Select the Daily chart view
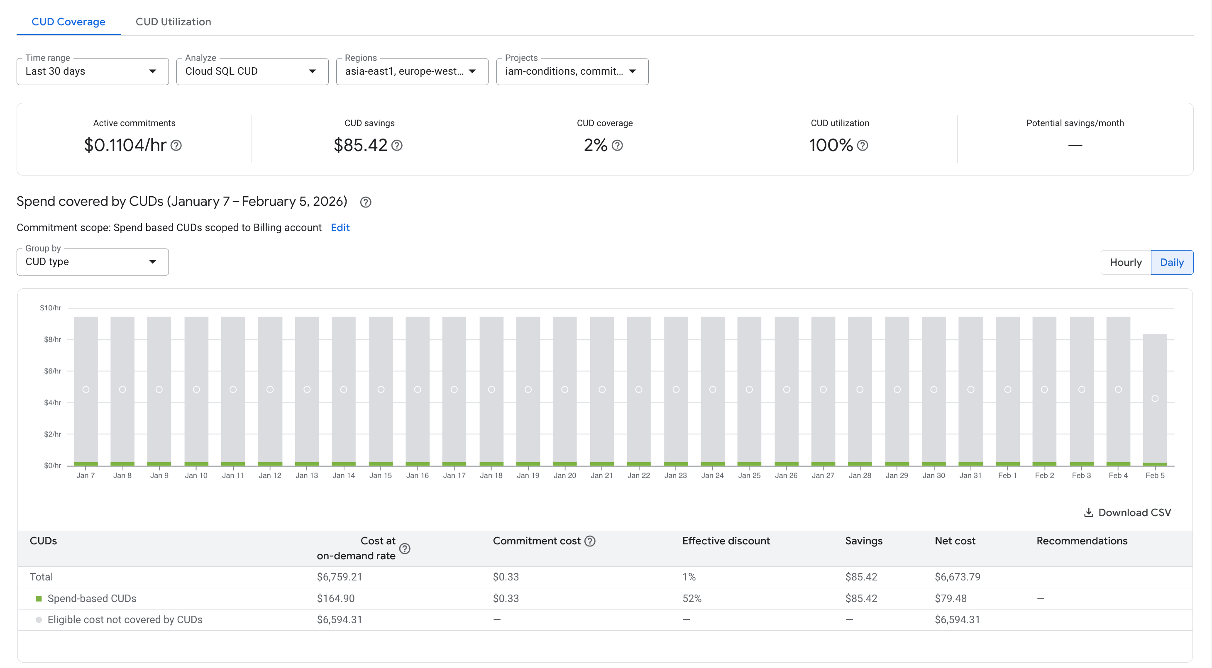 pyautogui.click(x=1172, y=262)
